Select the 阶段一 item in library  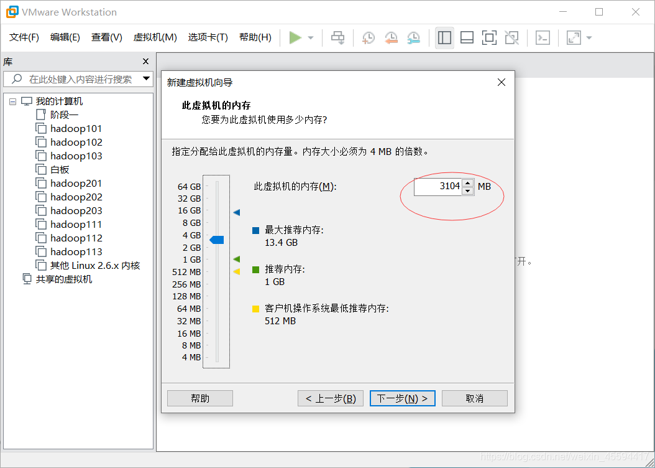65,115
